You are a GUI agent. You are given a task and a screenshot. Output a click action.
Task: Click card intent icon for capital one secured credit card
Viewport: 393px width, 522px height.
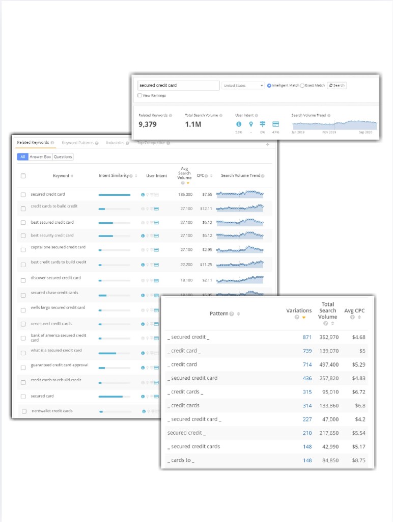(156, 250)
